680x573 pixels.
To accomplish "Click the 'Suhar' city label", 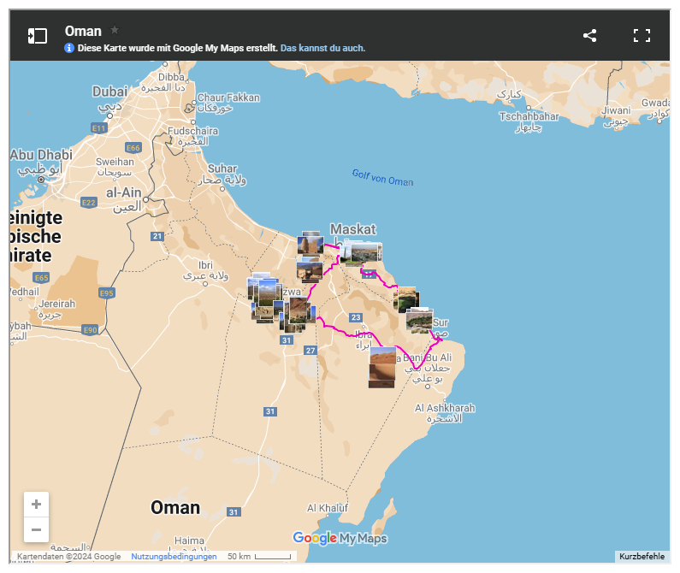I will tap(222, 168).
